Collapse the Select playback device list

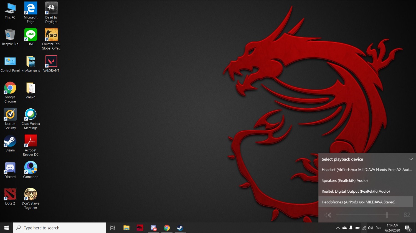click(411, 159)
